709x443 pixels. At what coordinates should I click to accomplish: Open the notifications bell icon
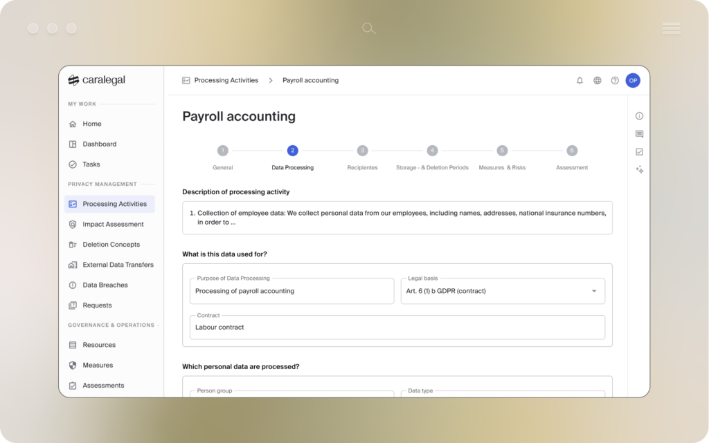pos(580,80)
